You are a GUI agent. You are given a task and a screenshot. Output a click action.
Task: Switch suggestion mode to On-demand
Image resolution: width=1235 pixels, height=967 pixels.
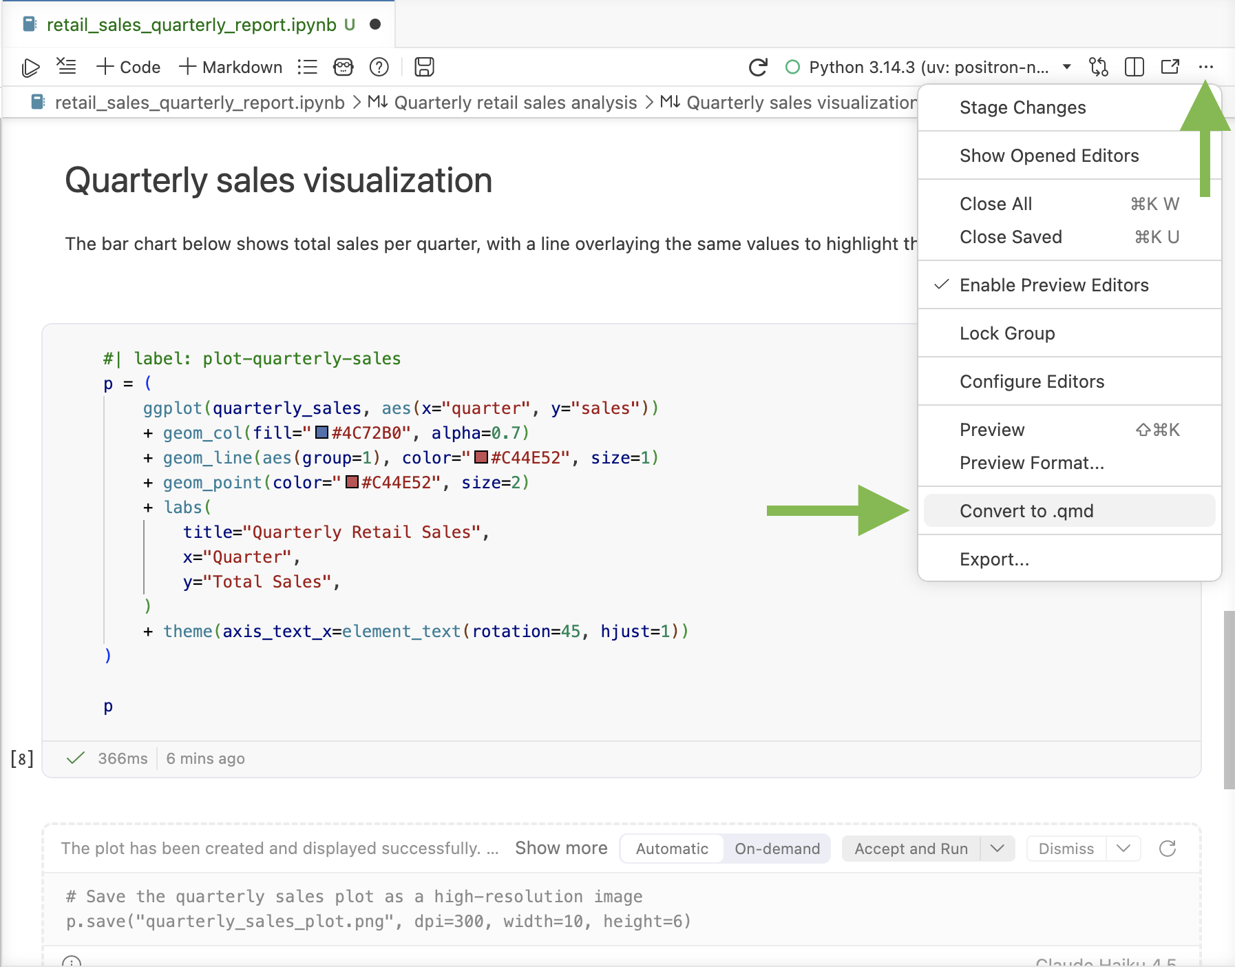click(777, 849)
